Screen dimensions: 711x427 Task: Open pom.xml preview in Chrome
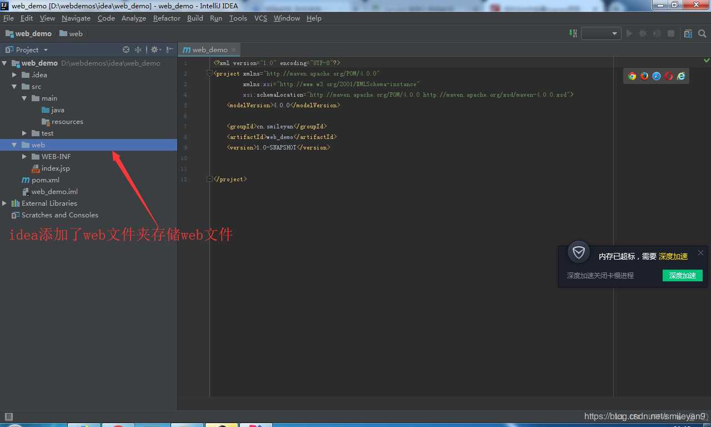632,76
